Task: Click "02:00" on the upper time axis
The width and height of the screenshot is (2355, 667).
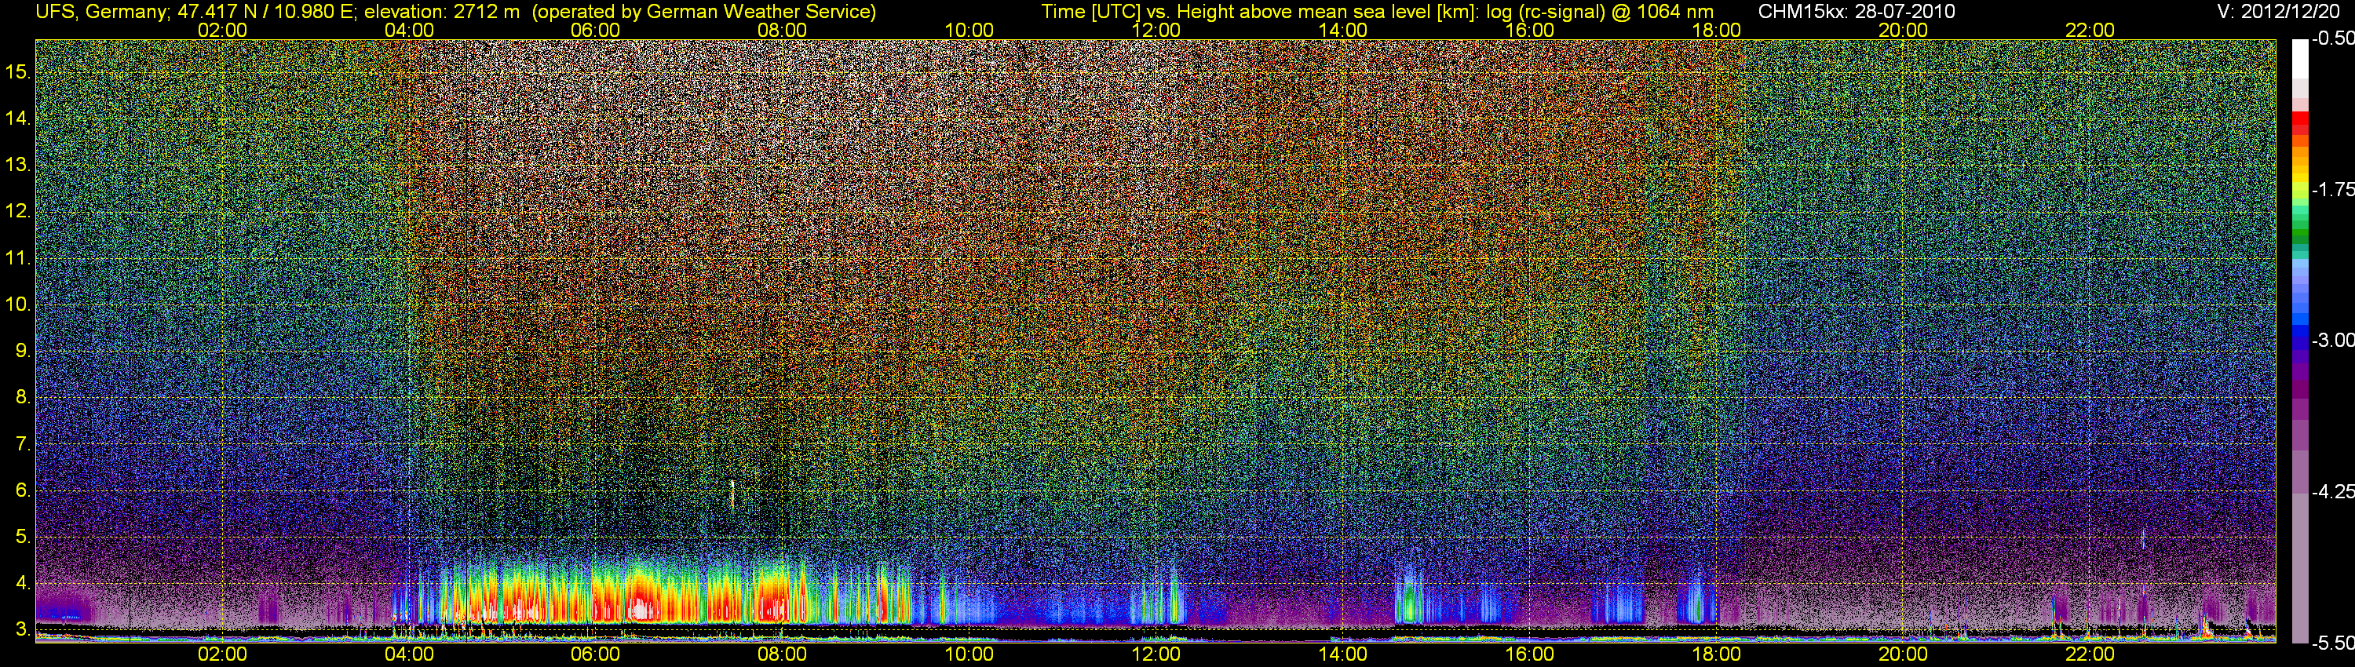Action: (x=222, y=30)
